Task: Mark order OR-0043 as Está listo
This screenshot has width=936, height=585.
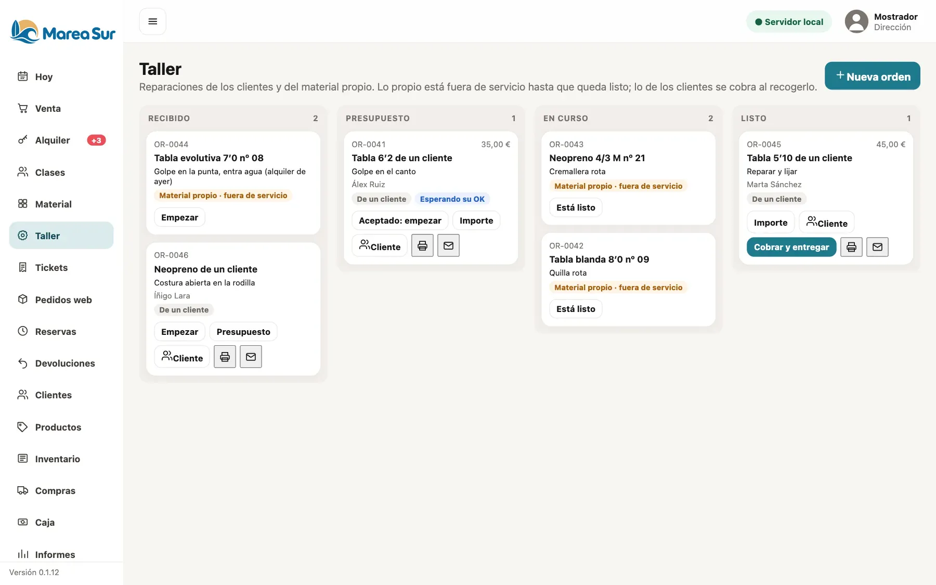Action: [x=576, y=207]
